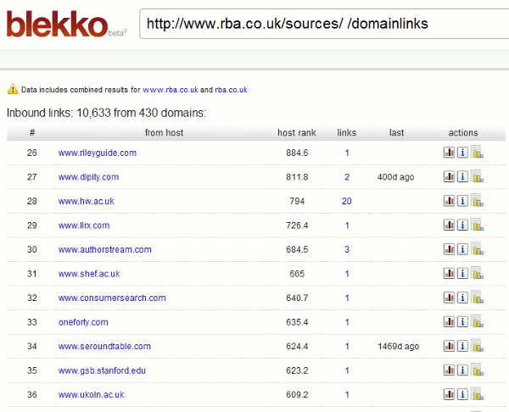
Task: Click table icon in www.hw.ac.uk row
Action: 477,200
